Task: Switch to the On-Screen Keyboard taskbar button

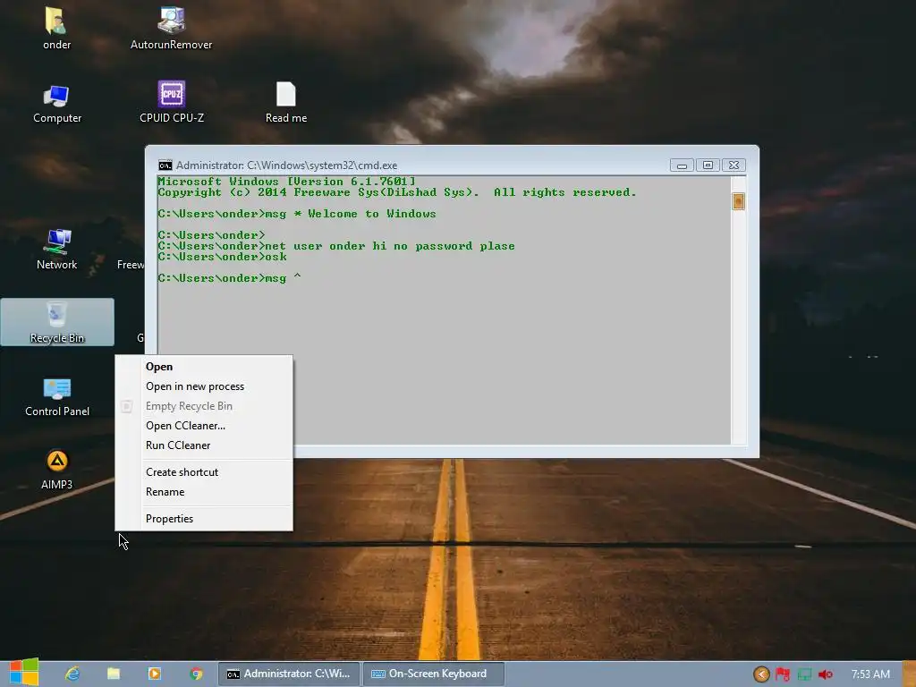Action: tap(434, 674)
